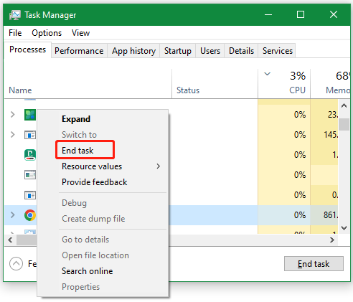Click the sort arrow above CPU column
This screenshot has height=302, width=353.
[x=268, y=74]
